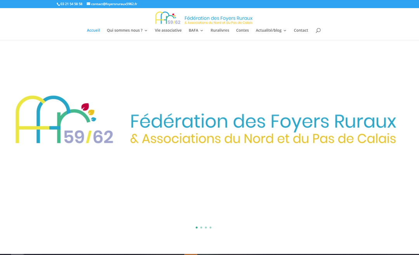Open the Qui sommes nous ? menu

125,31
